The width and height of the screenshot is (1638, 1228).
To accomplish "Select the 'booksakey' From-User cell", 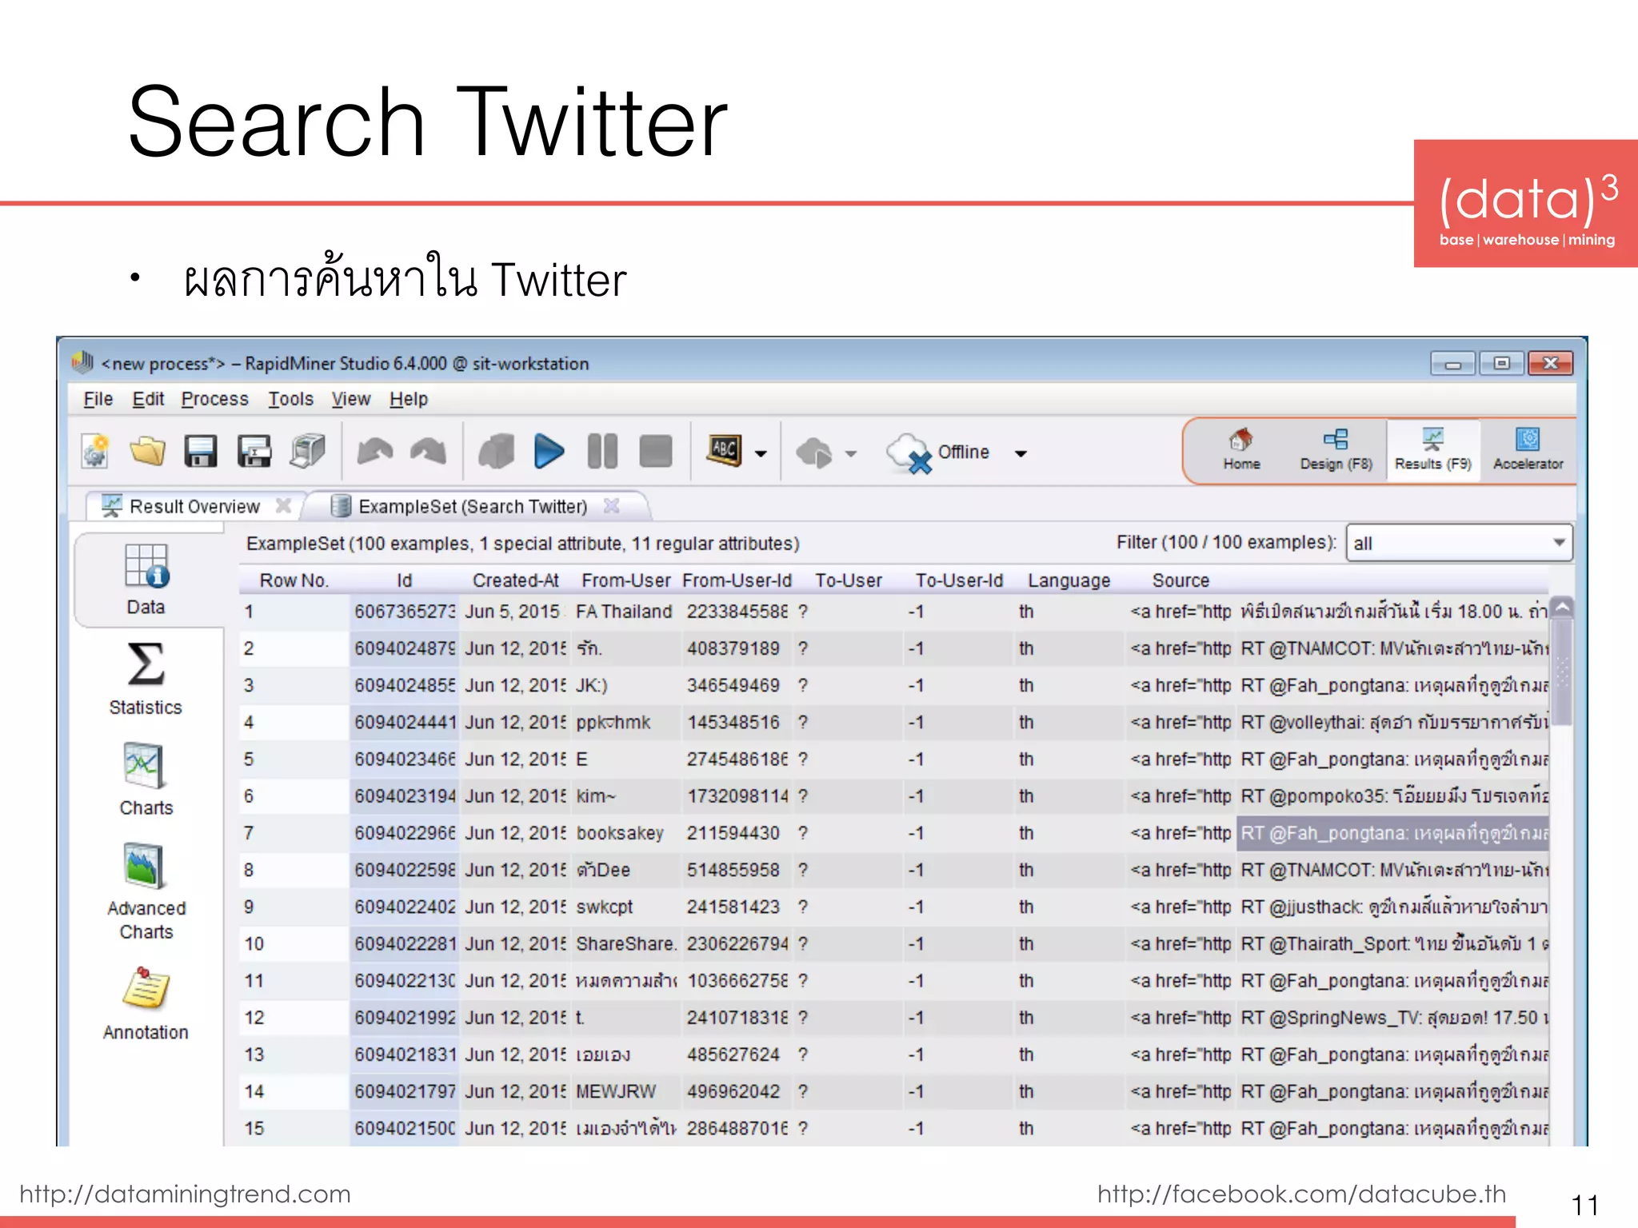I will tap(625, 833).
